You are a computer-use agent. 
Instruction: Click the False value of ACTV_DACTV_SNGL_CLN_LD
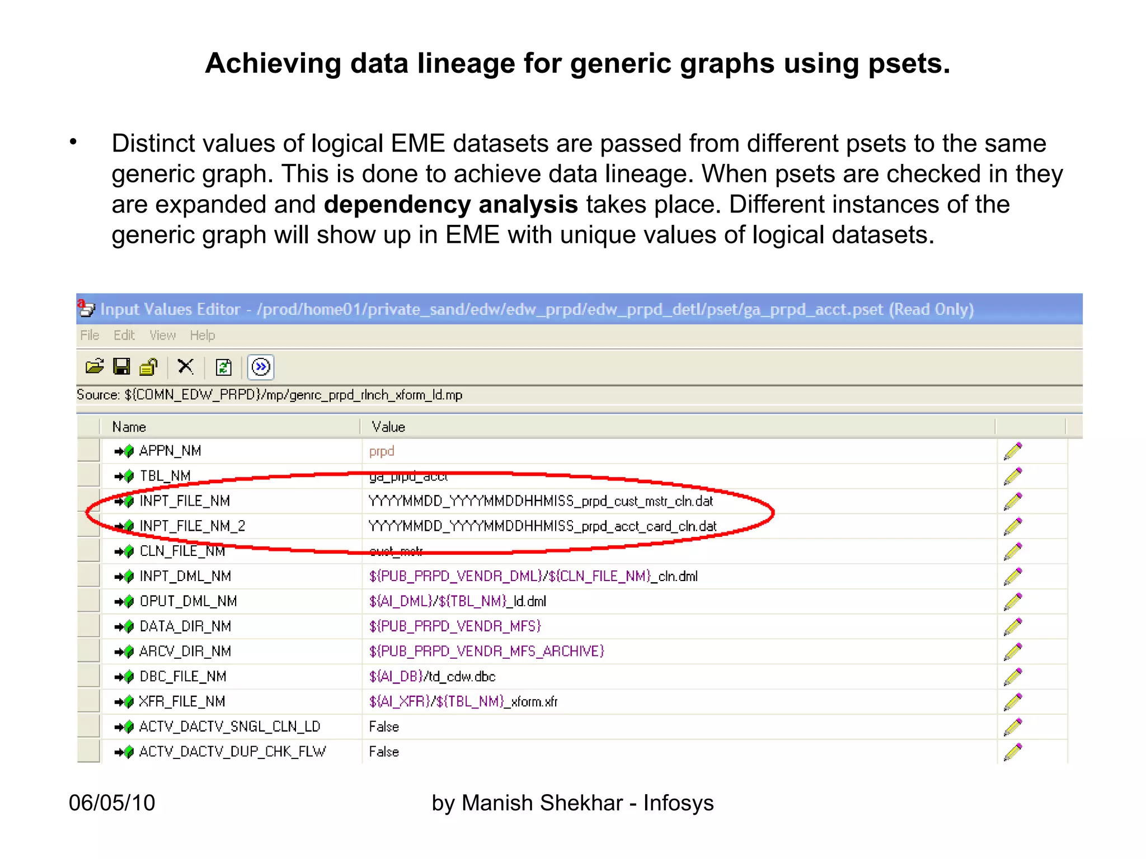[384, 727]
